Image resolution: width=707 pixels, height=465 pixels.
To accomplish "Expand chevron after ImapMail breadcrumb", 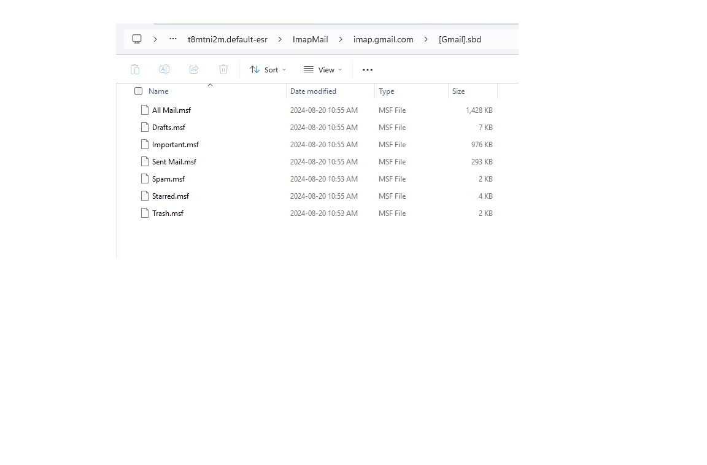I will click(x=341, y=39).
